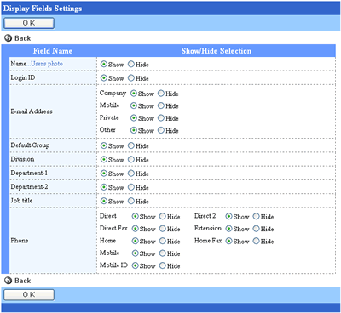Select Show for Department-1
The width and height of the screenshot is (341, 313).
tap(104, 174)
